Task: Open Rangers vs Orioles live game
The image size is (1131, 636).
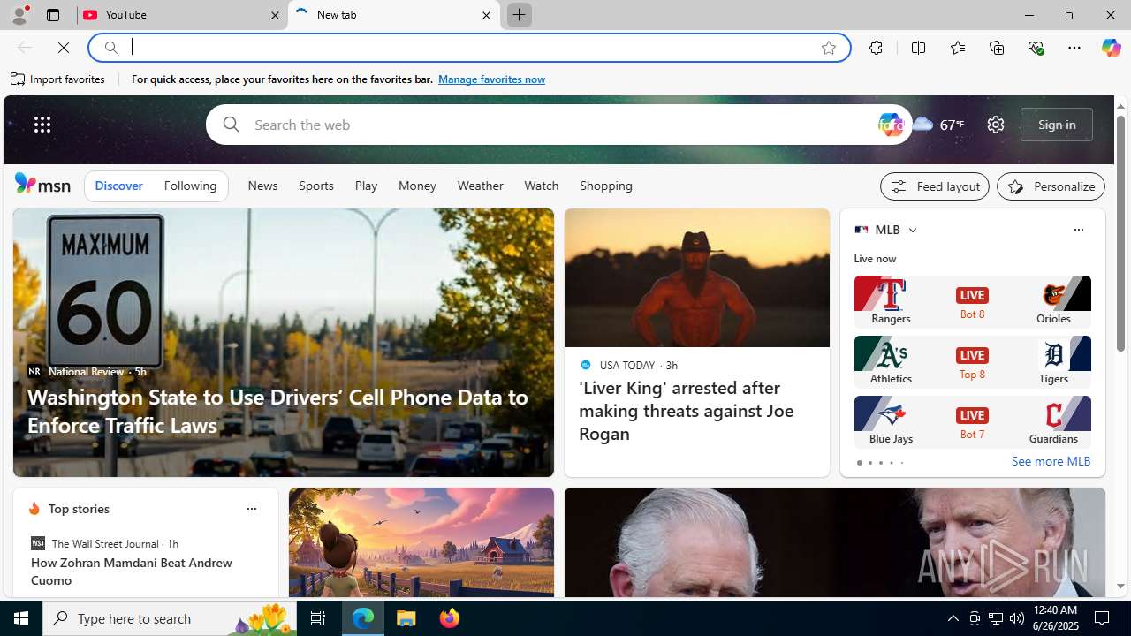Action: (x=972, y=301)
